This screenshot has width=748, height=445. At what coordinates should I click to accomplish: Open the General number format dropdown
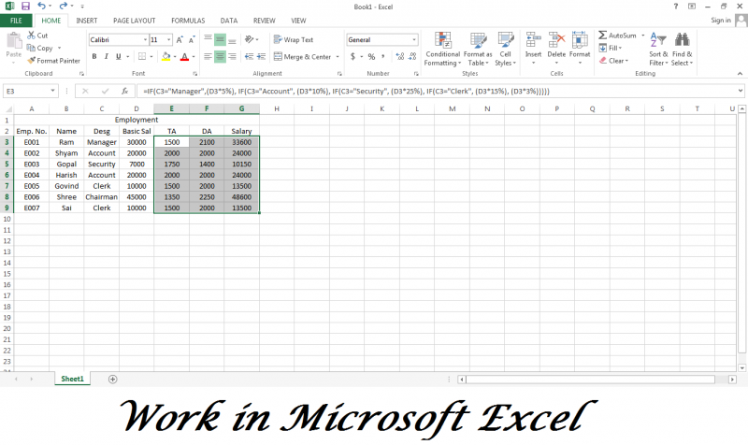pos(413,39)
